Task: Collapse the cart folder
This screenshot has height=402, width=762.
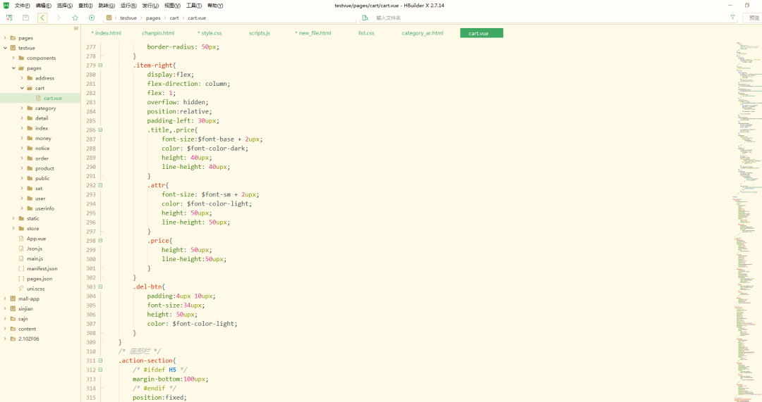Action: point(22,88)
